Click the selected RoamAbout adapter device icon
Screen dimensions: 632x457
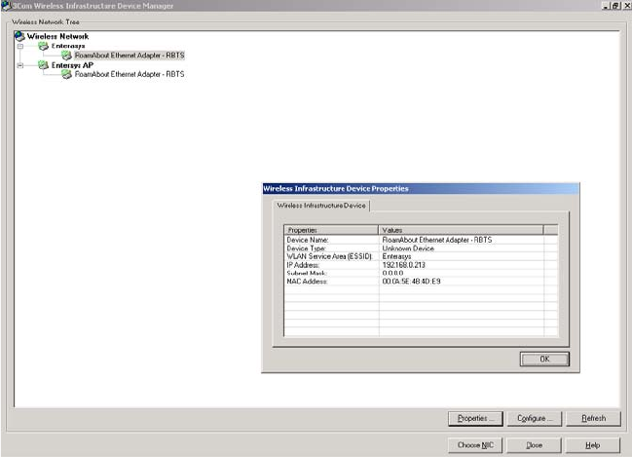[66, 56]
